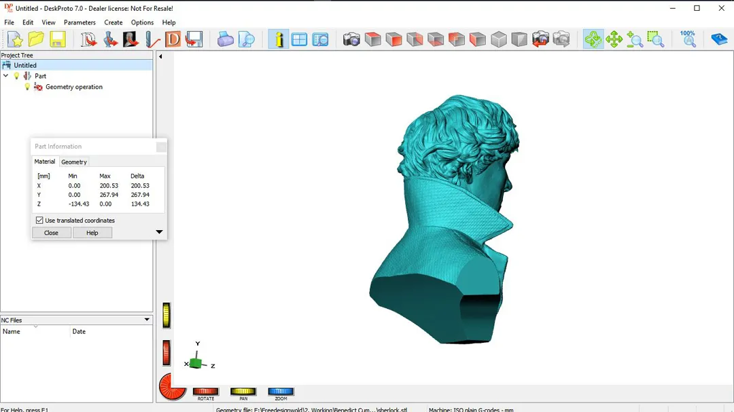734x412 pixels.
Task: Collapse the Part tree node chevron
Action: click(5, 76)
